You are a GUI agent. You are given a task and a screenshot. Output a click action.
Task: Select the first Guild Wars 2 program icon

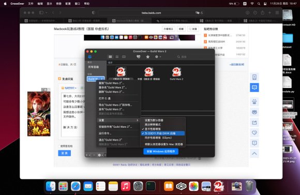pos(121,73)
